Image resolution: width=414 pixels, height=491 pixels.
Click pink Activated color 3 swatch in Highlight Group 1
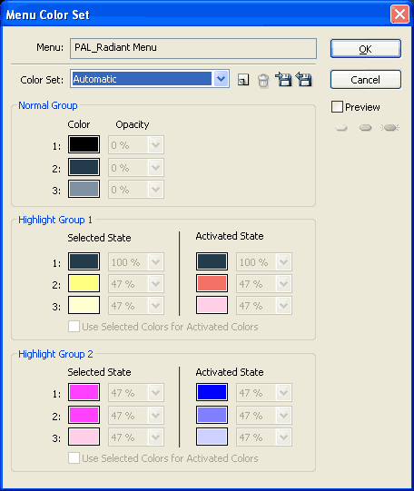(x=212, y=305)
